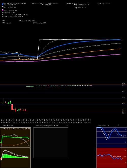Viewport: 127px width, 168px height.
Task: Click 'ADX: 12.5 +DY: 47.37 -DY: 36.84' header
Action: [15, 129]
